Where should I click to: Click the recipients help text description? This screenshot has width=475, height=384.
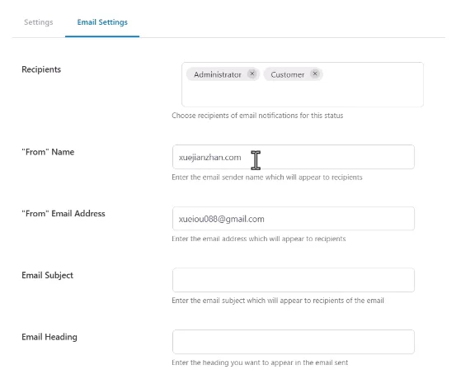coord(257,116)
